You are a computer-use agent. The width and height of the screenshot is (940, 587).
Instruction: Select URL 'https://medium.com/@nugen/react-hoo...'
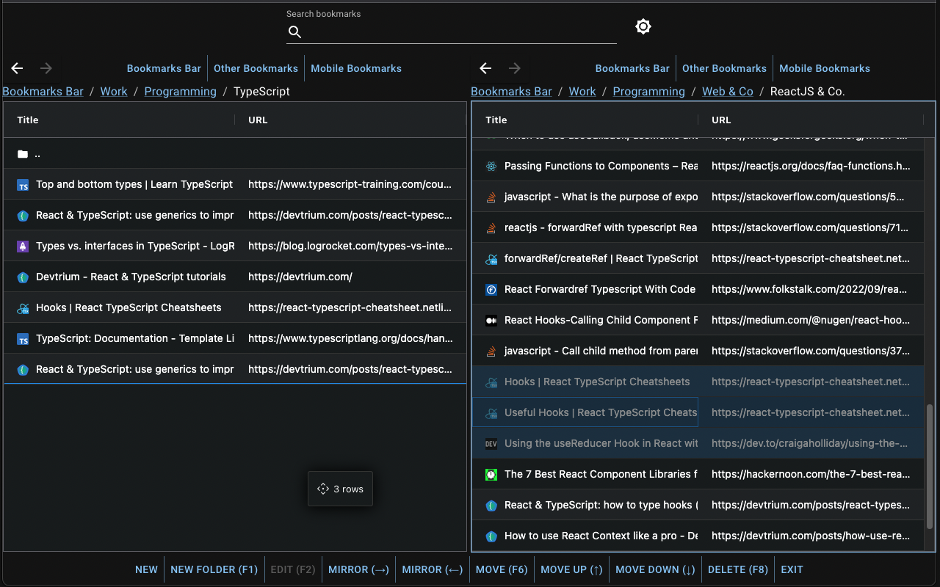click(811, 321)
